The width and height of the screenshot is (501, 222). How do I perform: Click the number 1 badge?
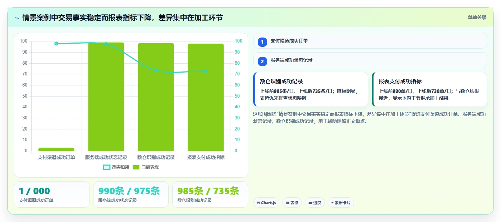tap(262, 42)
